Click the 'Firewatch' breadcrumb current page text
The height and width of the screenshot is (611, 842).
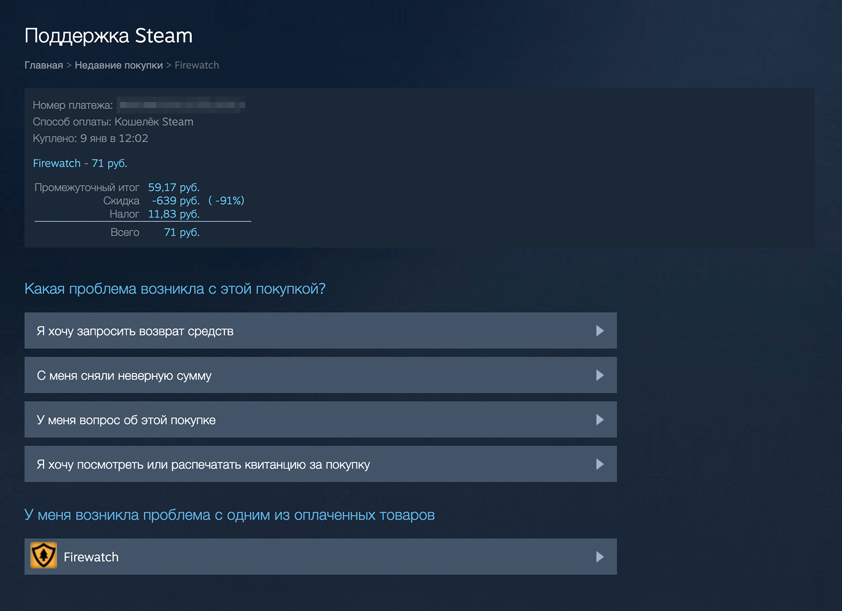click(197, 65)
